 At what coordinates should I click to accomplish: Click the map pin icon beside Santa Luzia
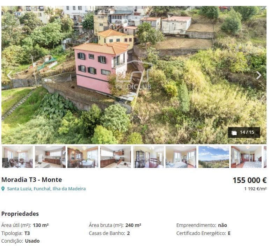click(3, 189)
